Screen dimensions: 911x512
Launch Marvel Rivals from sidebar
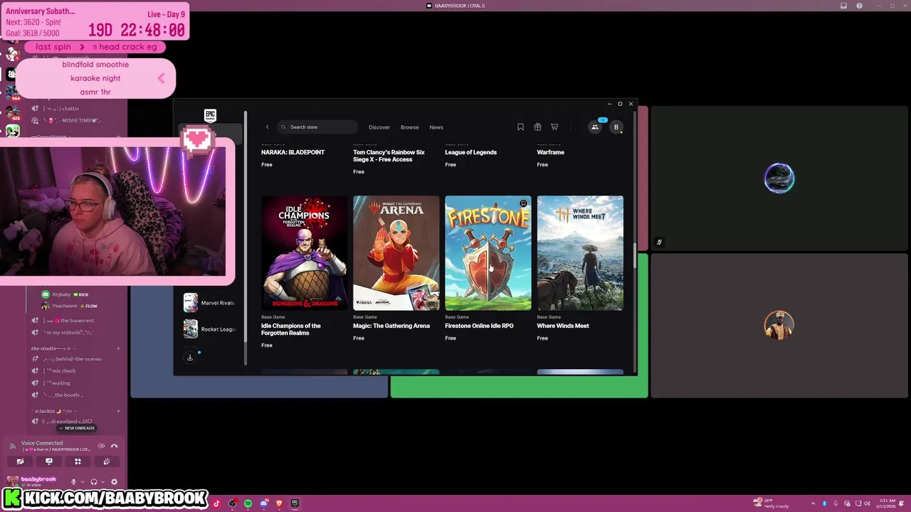click(209, 303)
